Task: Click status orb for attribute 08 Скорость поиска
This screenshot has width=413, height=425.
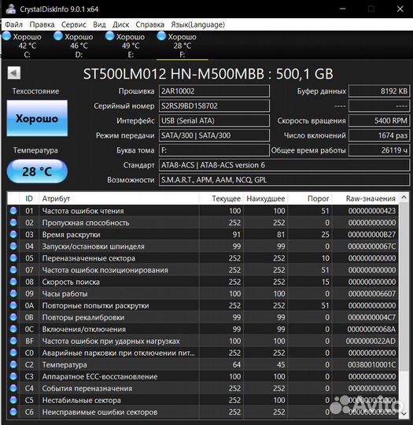Action: (13, 282)
